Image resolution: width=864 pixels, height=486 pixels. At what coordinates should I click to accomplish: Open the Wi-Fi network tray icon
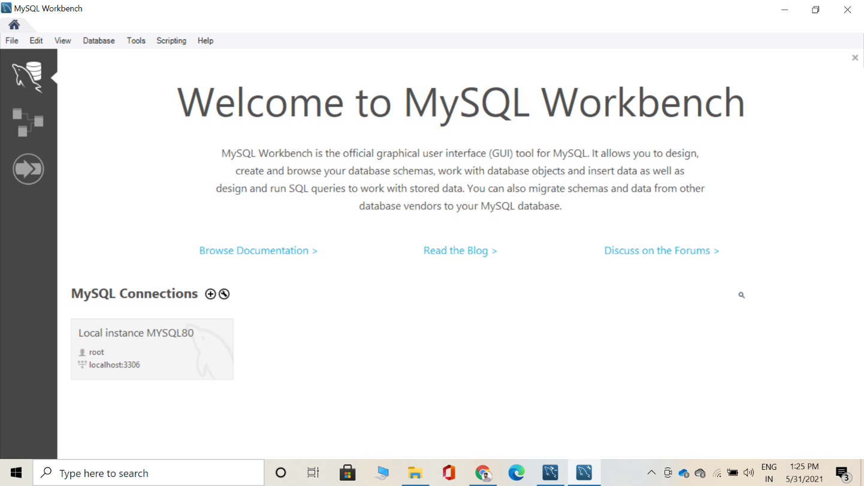(717, 473)
